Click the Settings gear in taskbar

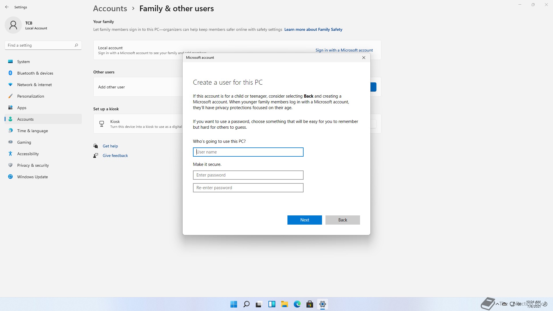coord(322,304)
